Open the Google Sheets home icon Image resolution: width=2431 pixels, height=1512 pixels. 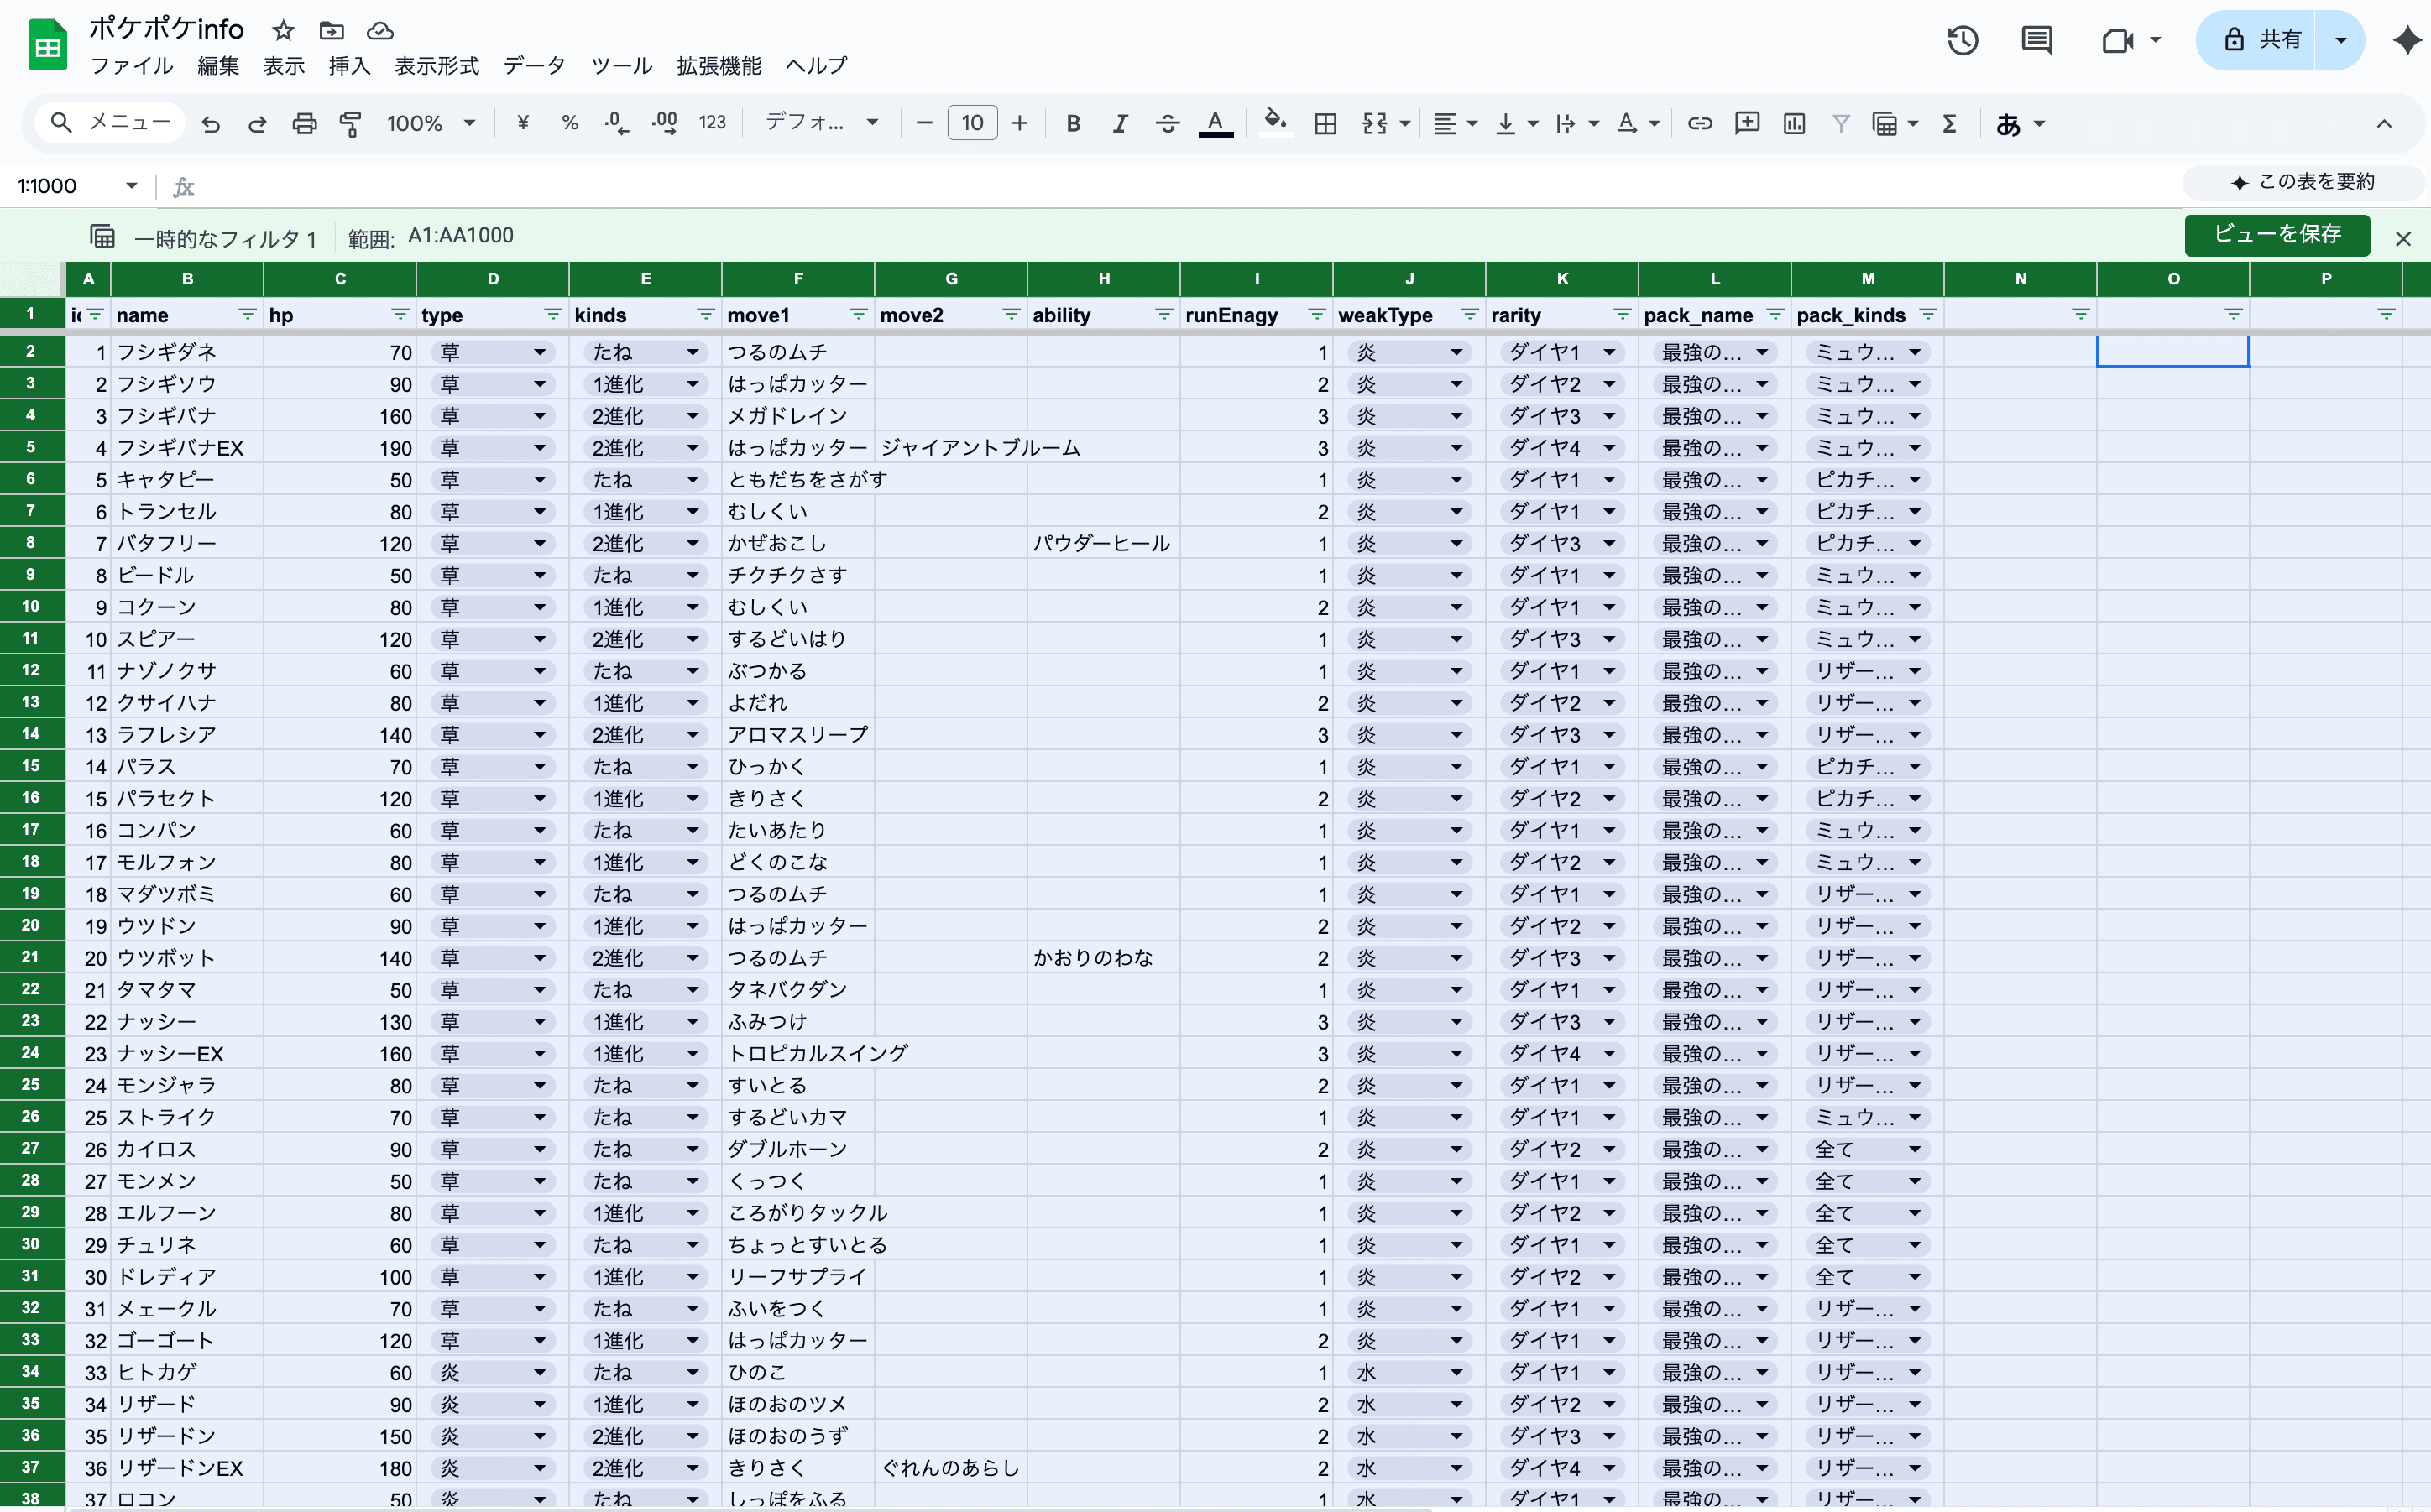pos(47,45)
